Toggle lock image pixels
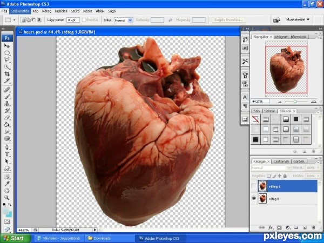Image resolution: width=324 pixels, height=243 pixels. pyautogui.click(x=274, y=176)
